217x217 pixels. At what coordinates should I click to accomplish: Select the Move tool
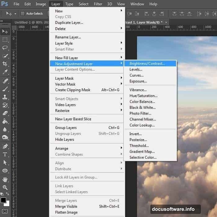click(5, 31)
